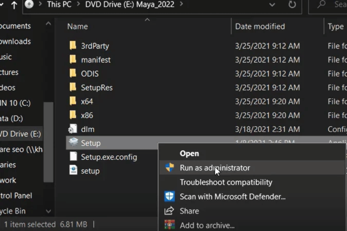Screen dimensions: 347x231
Task: Click the lowercase setup file icon
Action: pyautogui.click(x=73, y=171)
